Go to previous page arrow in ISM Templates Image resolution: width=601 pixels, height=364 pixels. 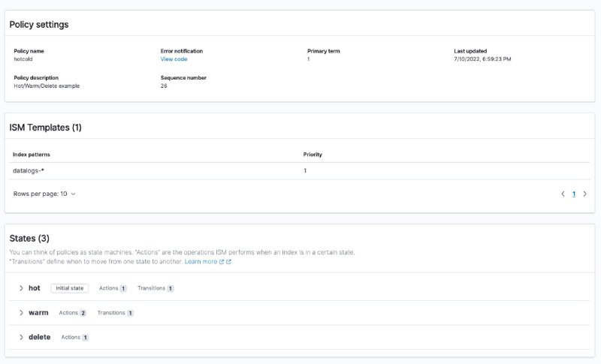click(x=563, y=194)
